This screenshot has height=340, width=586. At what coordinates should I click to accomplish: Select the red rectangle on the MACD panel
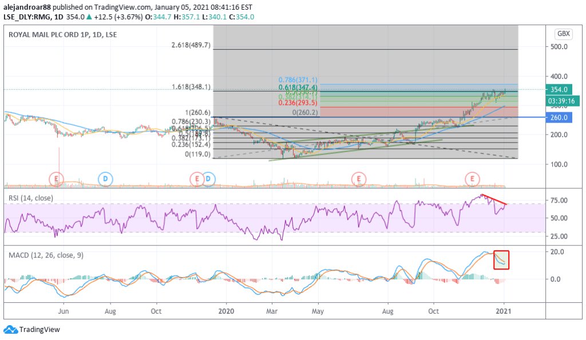point(501,259)
